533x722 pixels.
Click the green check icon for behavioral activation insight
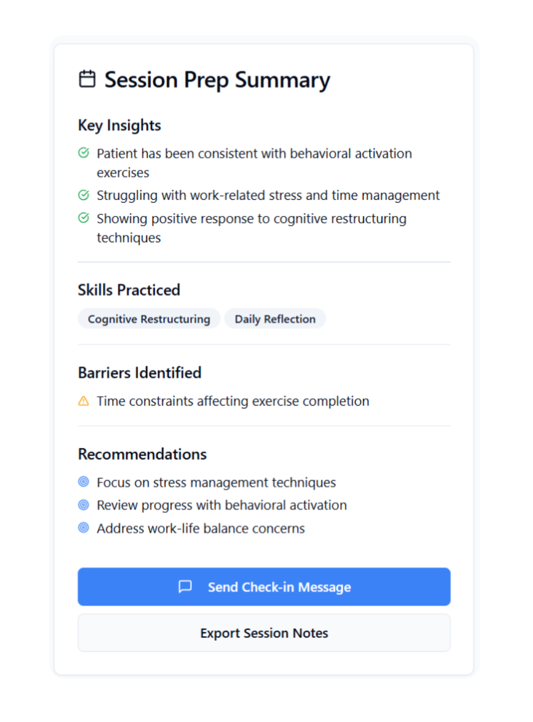tap(84, 152)
